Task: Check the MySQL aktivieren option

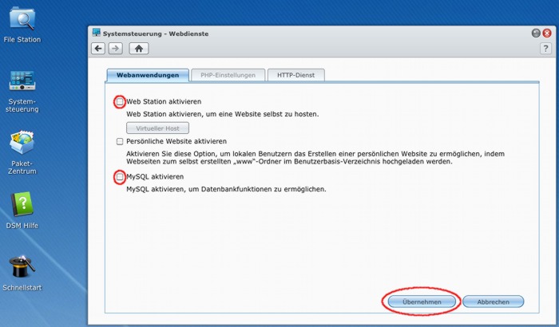Action: click(x=120, y=176)
